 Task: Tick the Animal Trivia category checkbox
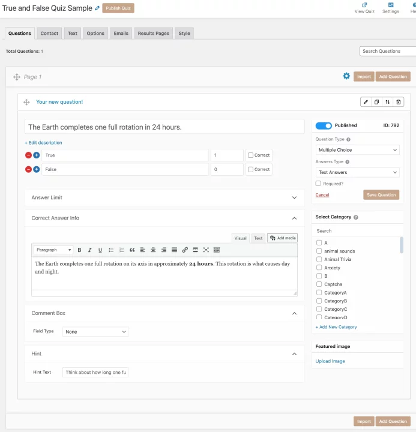(319, 259)
